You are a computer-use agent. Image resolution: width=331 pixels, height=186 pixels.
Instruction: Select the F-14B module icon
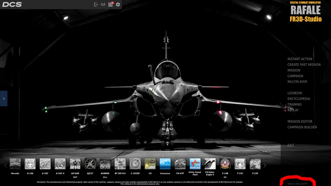pos(225,164)
